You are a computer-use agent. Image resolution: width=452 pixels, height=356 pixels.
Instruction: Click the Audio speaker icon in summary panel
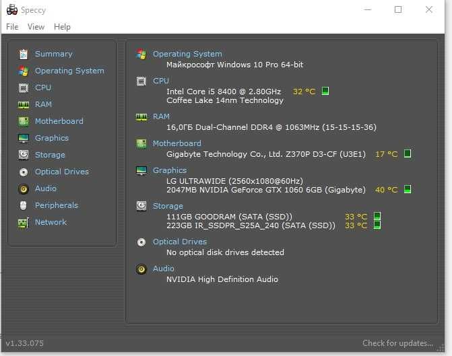pyautogui.click(x=141, y=269)
